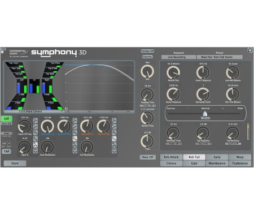254x215 pixels.
Task: Select 12 dB high-pass shape for input filter
Action: [36, 121]
